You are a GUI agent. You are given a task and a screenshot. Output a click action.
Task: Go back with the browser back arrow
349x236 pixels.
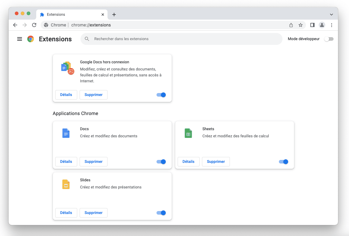click(15, 25)
